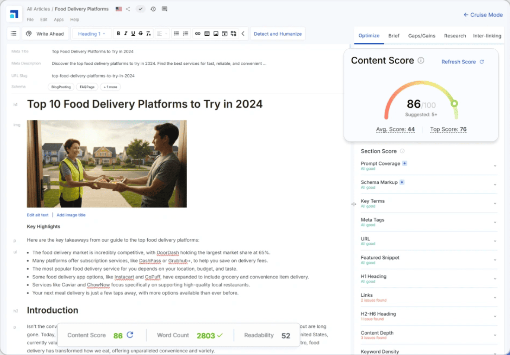Apply bold formatting
The width and height of the screenshot is (510, 355).
(118, 34)
